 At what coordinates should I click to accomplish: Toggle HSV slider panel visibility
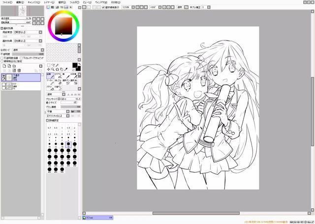click(x=57, y=7)
